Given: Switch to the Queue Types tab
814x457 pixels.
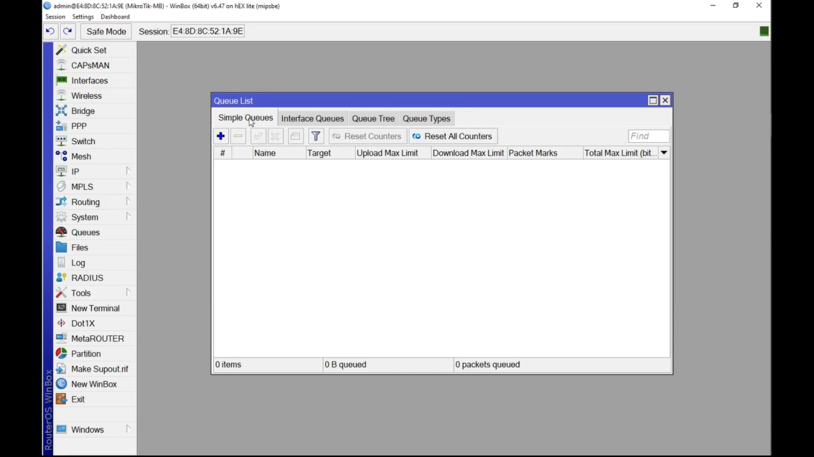Looking at the screenshot, I should pyautogui.click(x=426, y=118).
